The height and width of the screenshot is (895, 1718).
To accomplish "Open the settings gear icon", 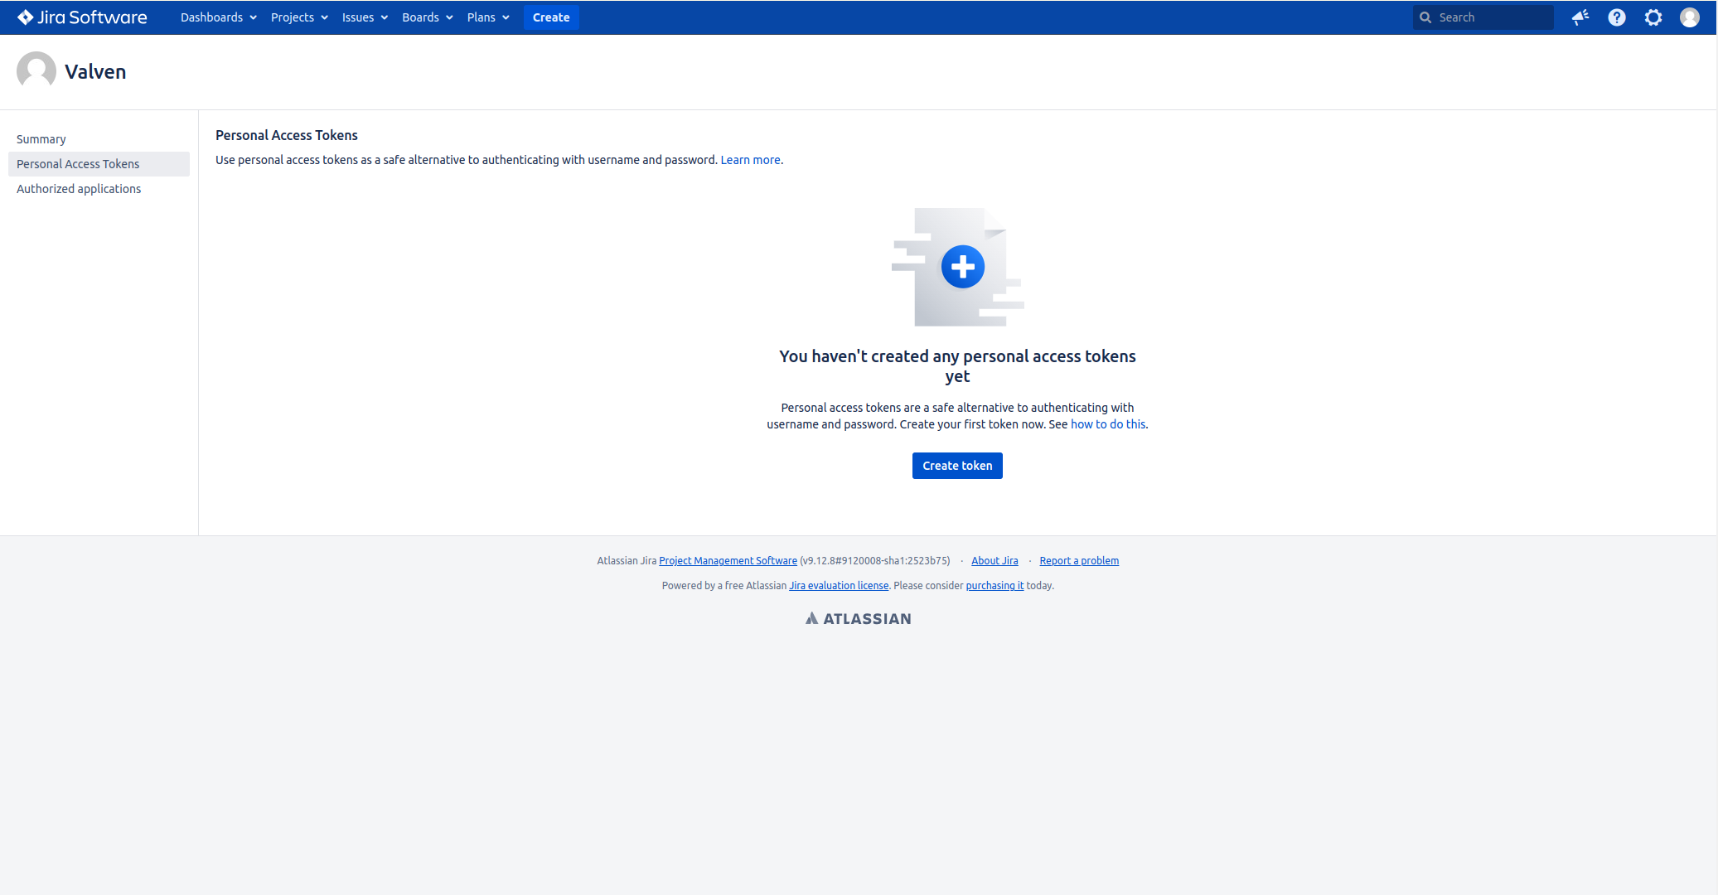I will (x=1653, y=17).
